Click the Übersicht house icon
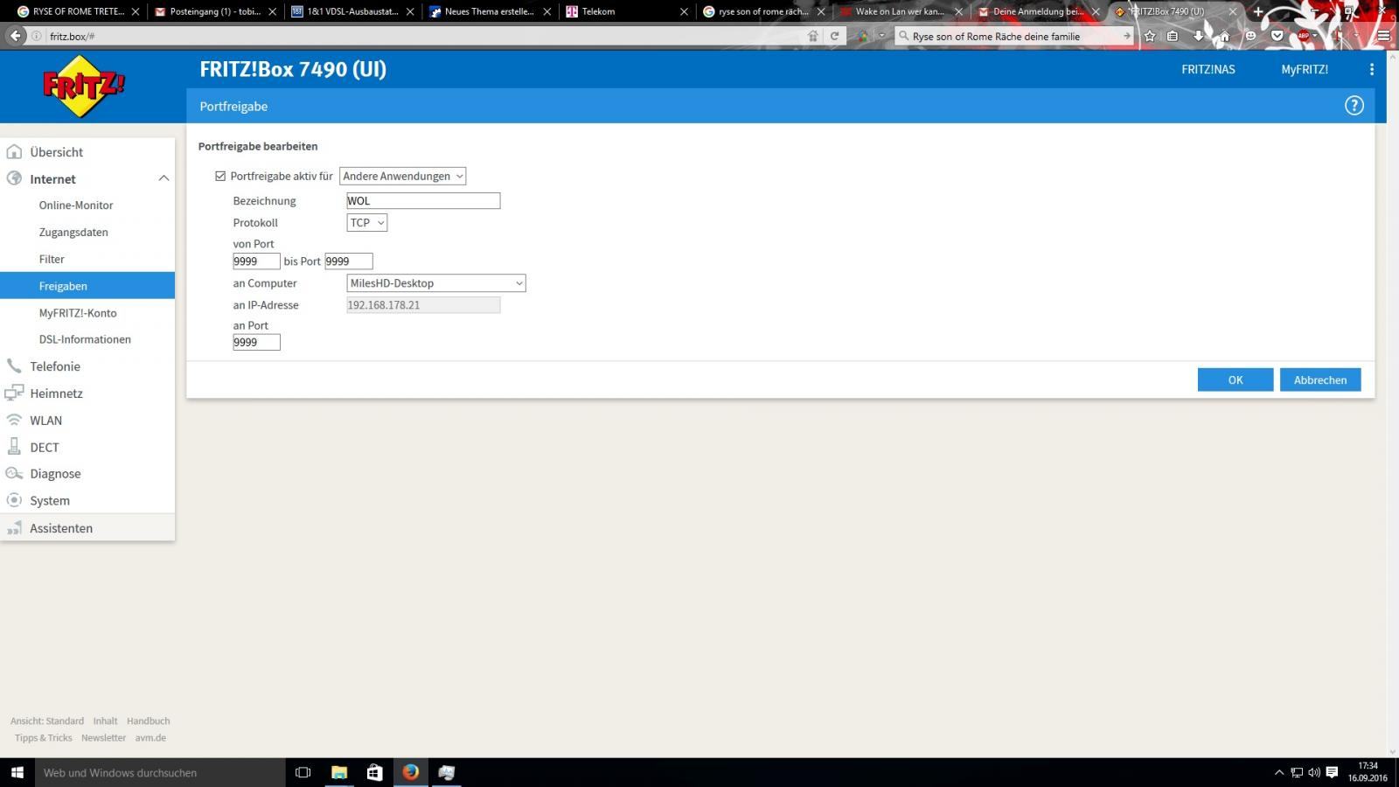This screenshot has height=787, width=1399. click(x=14, y=151)
